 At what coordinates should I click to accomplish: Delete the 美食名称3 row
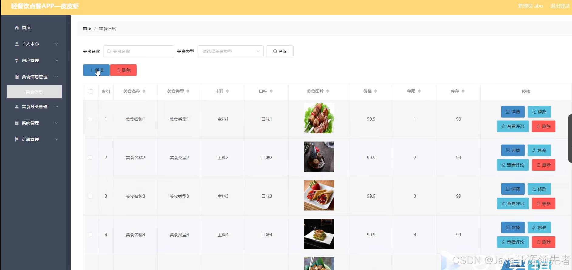click(x=543, y=203)
